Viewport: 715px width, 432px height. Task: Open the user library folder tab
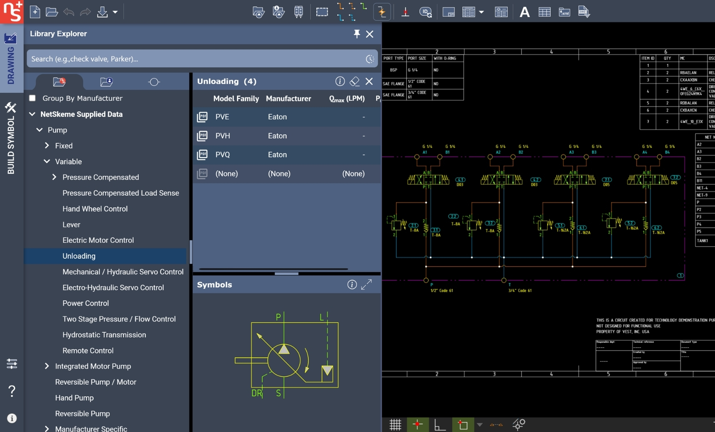coord(106,82)
